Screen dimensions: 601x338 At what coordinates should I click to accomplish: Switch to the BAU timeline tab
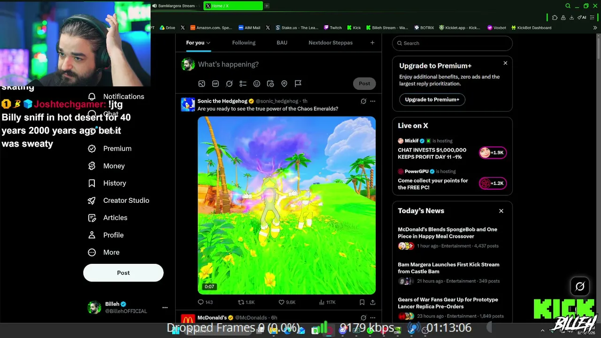(x=282, y=43)
